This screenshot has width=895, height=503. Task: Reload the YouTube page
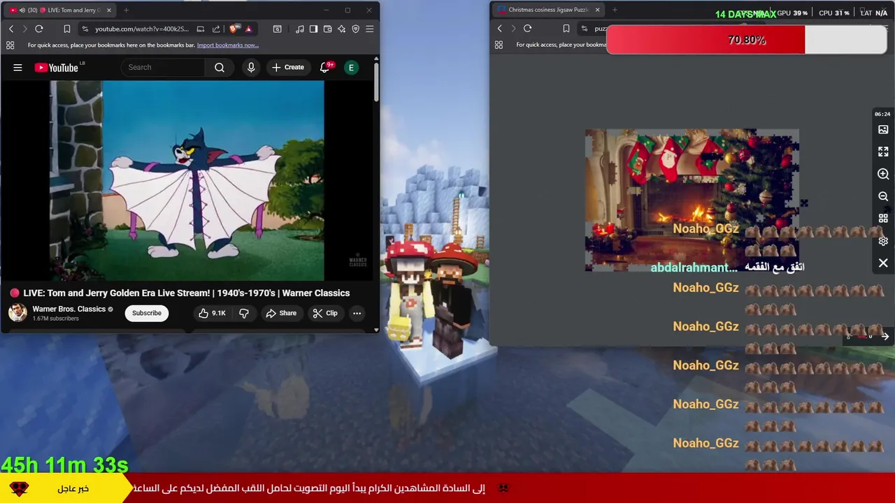coord(39,29)
